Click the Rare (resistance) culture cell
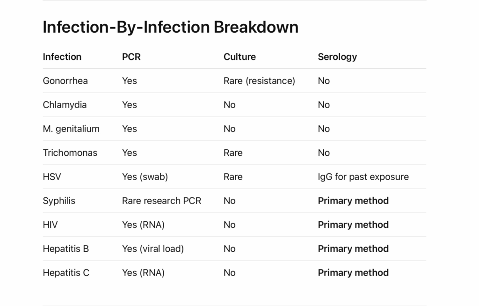Image resolution: width=479 pixels, height=306 pixels. tap(259, 81)
